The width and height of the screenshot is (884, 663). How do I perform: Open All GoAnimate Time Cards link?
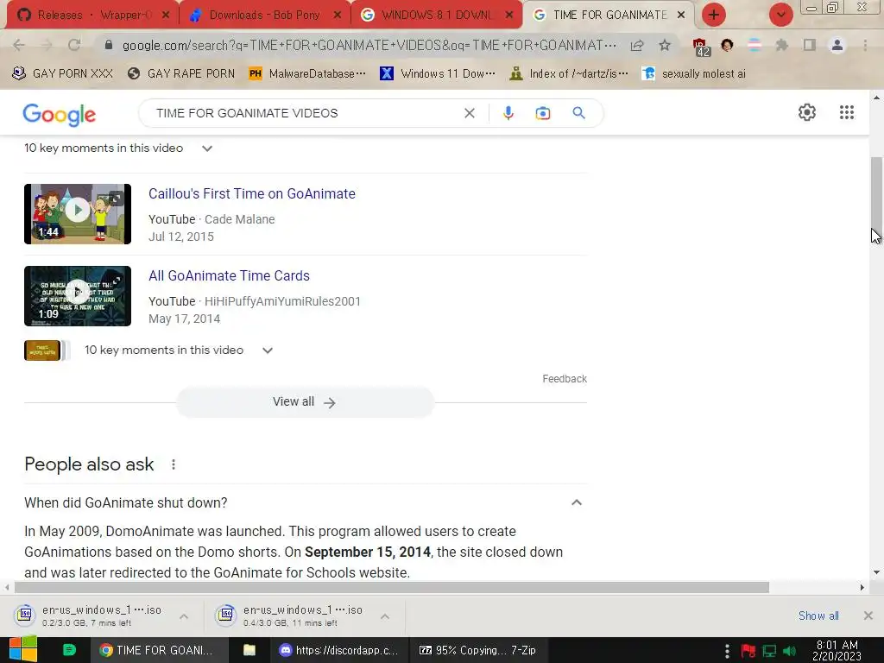(229, 275)
